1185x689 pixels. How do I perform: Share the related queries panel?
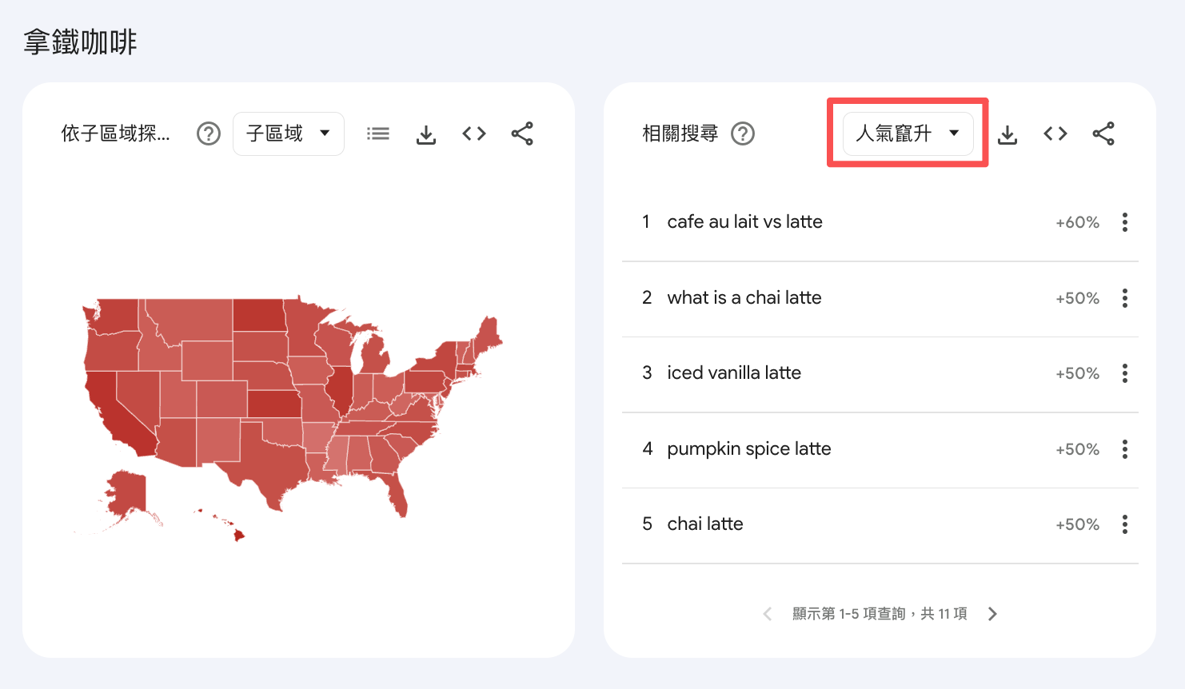click(x=1103, y=133)
